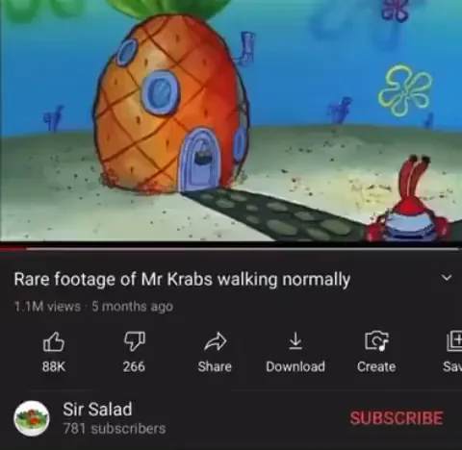Tap the Download arrow icon
The width and height of the screenshot is (462, 450).
pyautogui.click(x=295, y=340)
